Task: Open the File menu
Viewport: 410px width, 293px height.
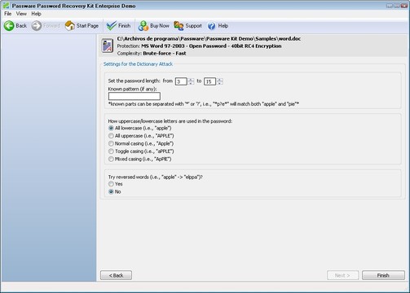Action: pyautogui.click(x=7, y=14)
